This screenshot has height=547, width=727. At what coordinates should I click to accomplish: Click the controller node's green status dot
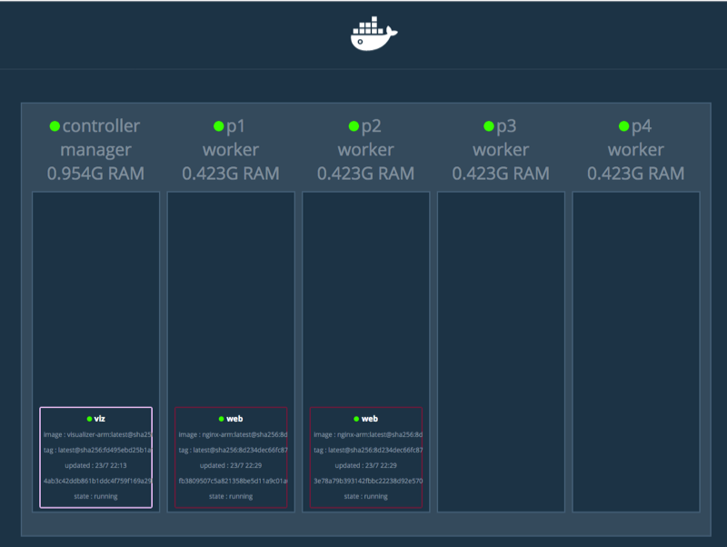(55, 126)
